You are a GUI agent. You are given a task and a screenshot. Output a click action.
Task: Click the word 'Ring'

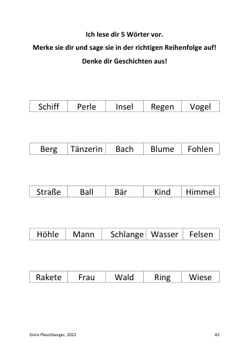(x=162, y=278)
